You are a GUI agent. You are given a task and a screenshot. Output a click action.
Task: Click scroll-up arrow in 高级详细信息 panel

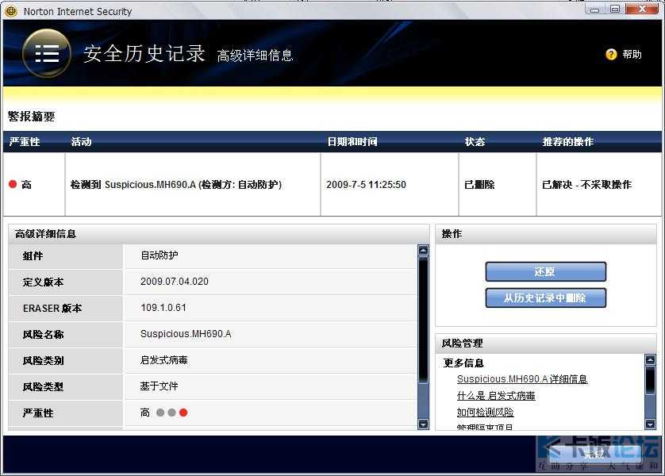tap(423, 251)
